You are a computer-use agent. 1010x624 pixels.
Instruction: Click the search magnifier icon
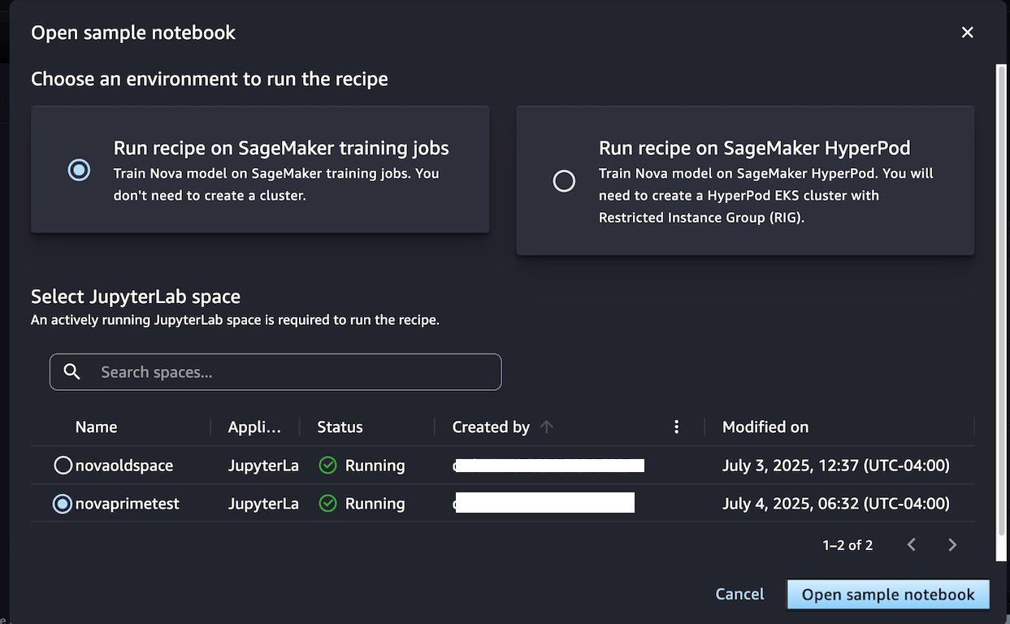coord(72,372)
